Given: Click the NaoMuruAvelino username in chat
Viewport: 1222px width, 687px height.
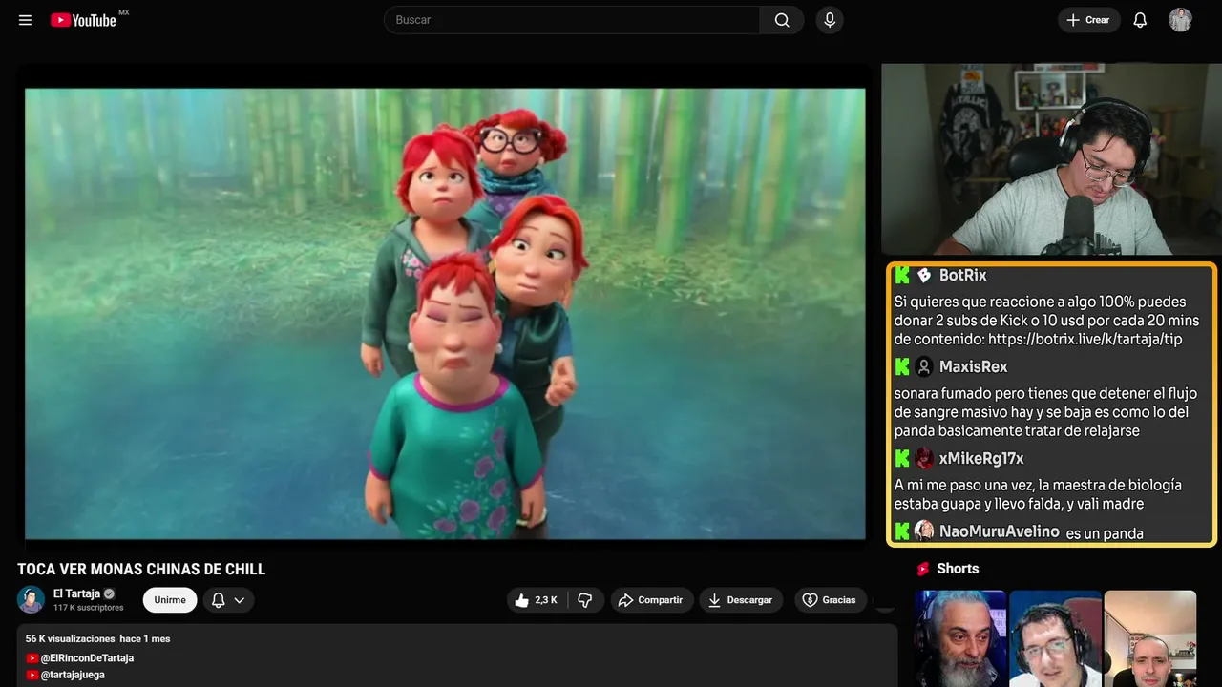Looking at the screenshot, I should point(999,531).
